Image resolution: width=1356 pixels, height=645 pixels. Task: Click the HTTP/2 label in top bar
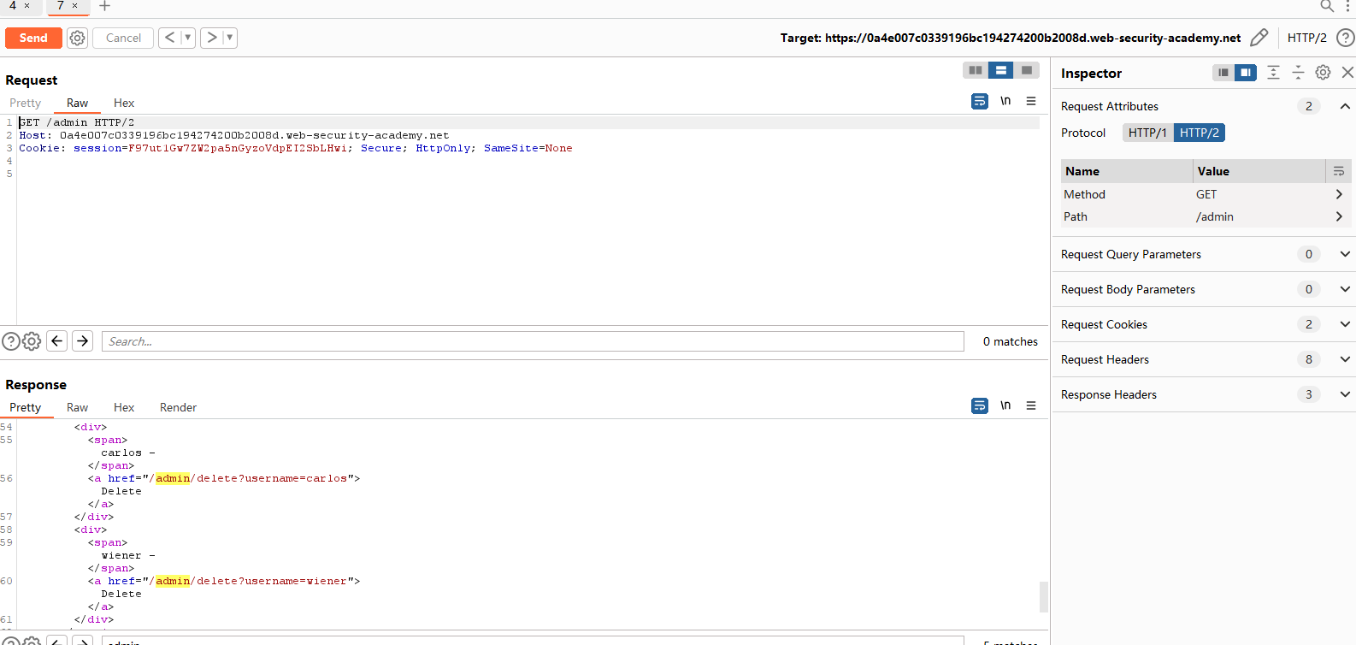[x=1306, y=38]
